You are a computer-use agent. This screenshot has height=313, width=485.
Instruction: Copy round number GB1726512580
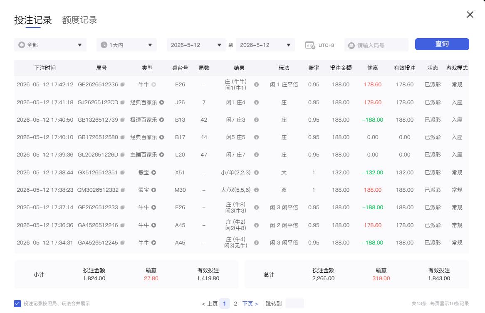[x=122, y=137]
